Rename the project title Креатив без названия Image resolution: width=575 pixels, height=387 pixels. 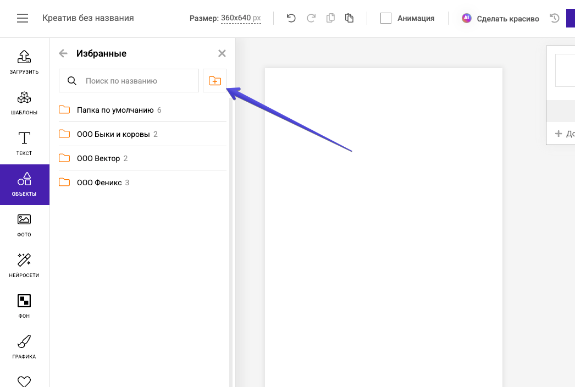[88, 18]
